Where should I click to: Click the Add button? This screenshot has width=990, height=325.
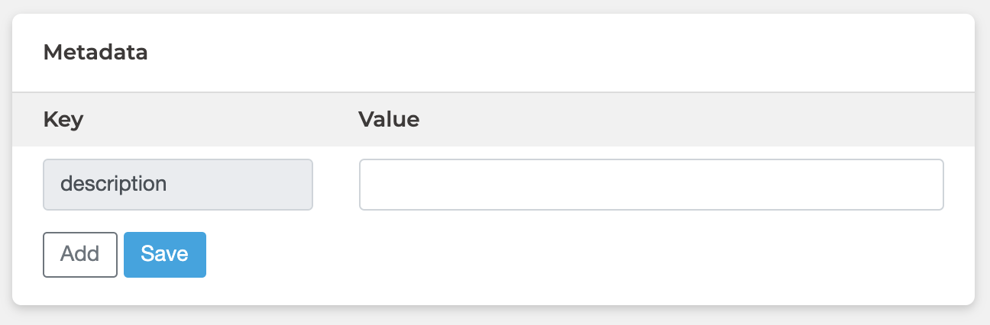click(x=80, y=255)
